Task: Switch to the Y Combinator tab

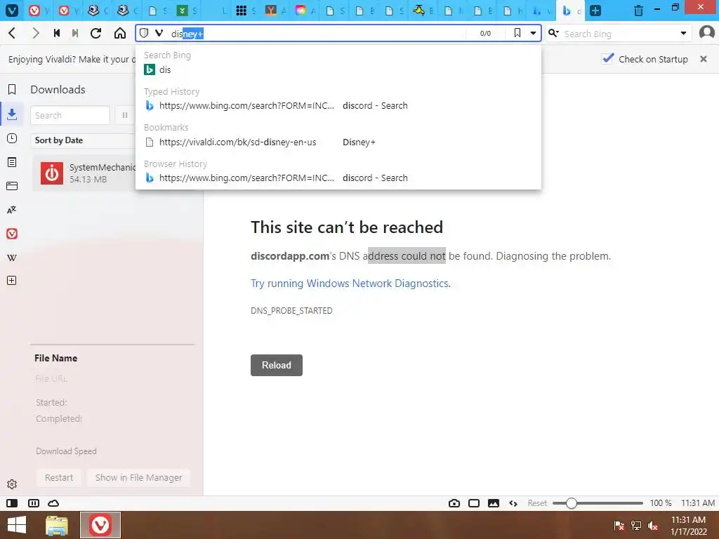Action: coord(275,10)
